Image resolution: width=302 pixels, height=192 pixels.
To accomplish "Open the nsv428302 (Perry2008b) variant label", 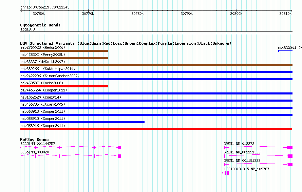I will tap(43, 55).
